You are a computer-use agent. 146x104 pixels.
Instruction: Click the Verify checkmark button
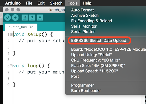(x=7, y=18)
